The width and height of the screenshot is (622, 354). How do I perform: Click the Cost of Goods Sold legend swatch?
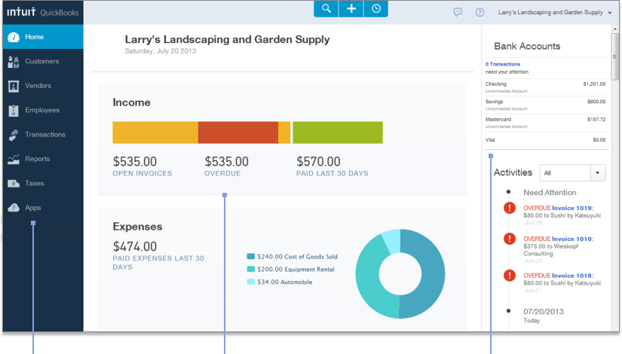tap(251, 257)
